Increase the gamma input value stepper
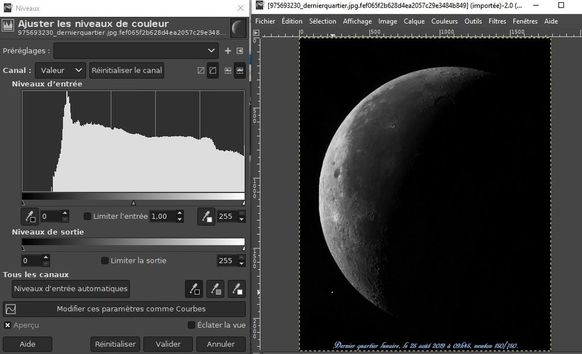The width and height of the screenshot is (582, 354). (180, 213)
